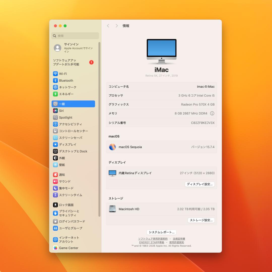Open the ソフトウェア使用許諾契約 link
272x272 pixels.
(x=153, y=239)
